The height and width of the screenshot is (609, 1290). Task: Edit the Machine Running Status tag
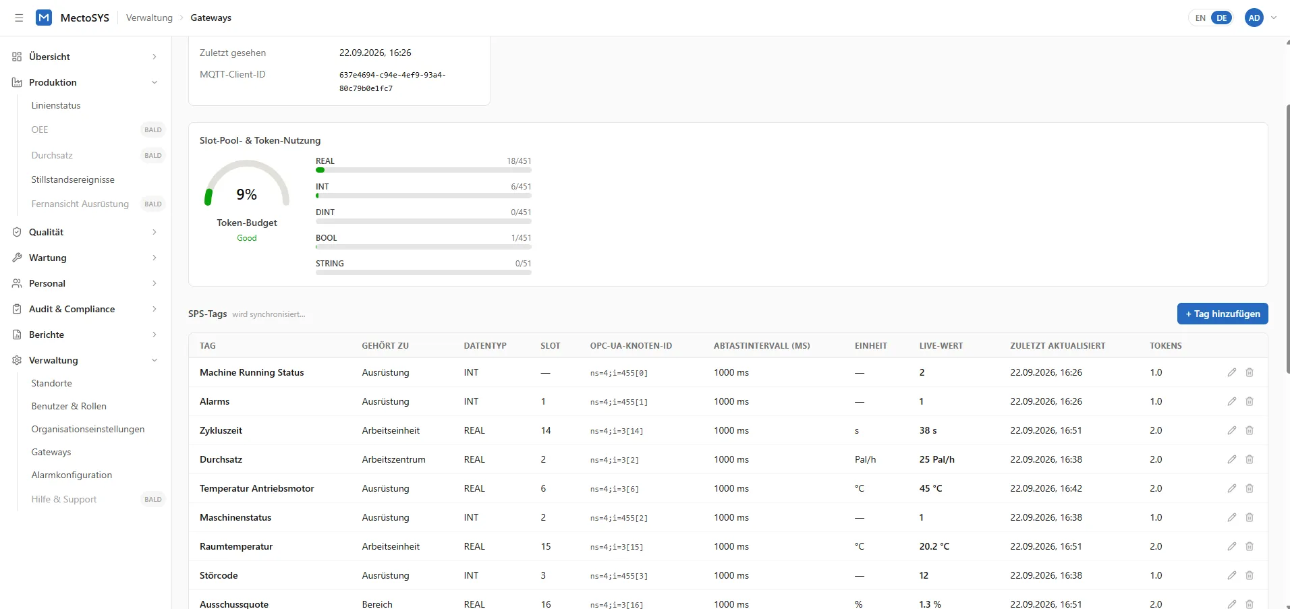point(1232,372)
